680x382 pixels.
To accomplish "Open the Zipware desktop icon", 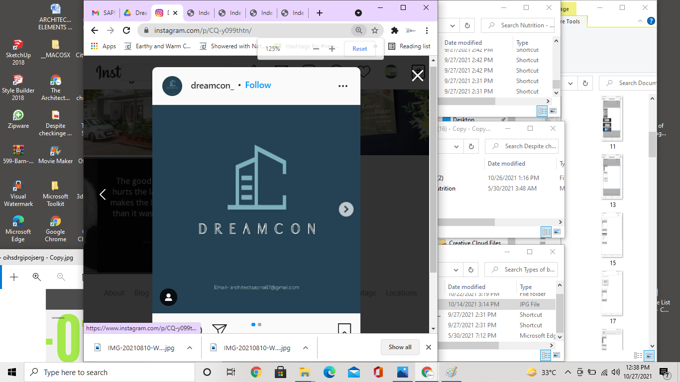I will click(18, 119).
